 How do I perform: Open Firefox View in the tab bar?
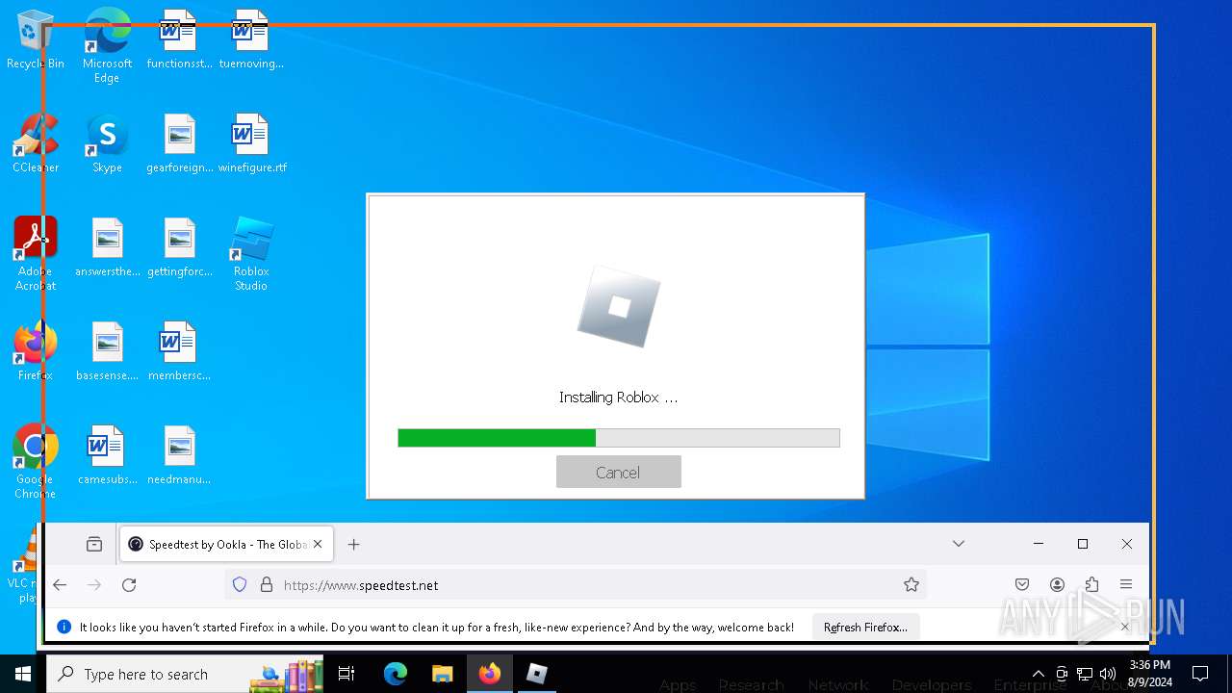click(94, 544)
